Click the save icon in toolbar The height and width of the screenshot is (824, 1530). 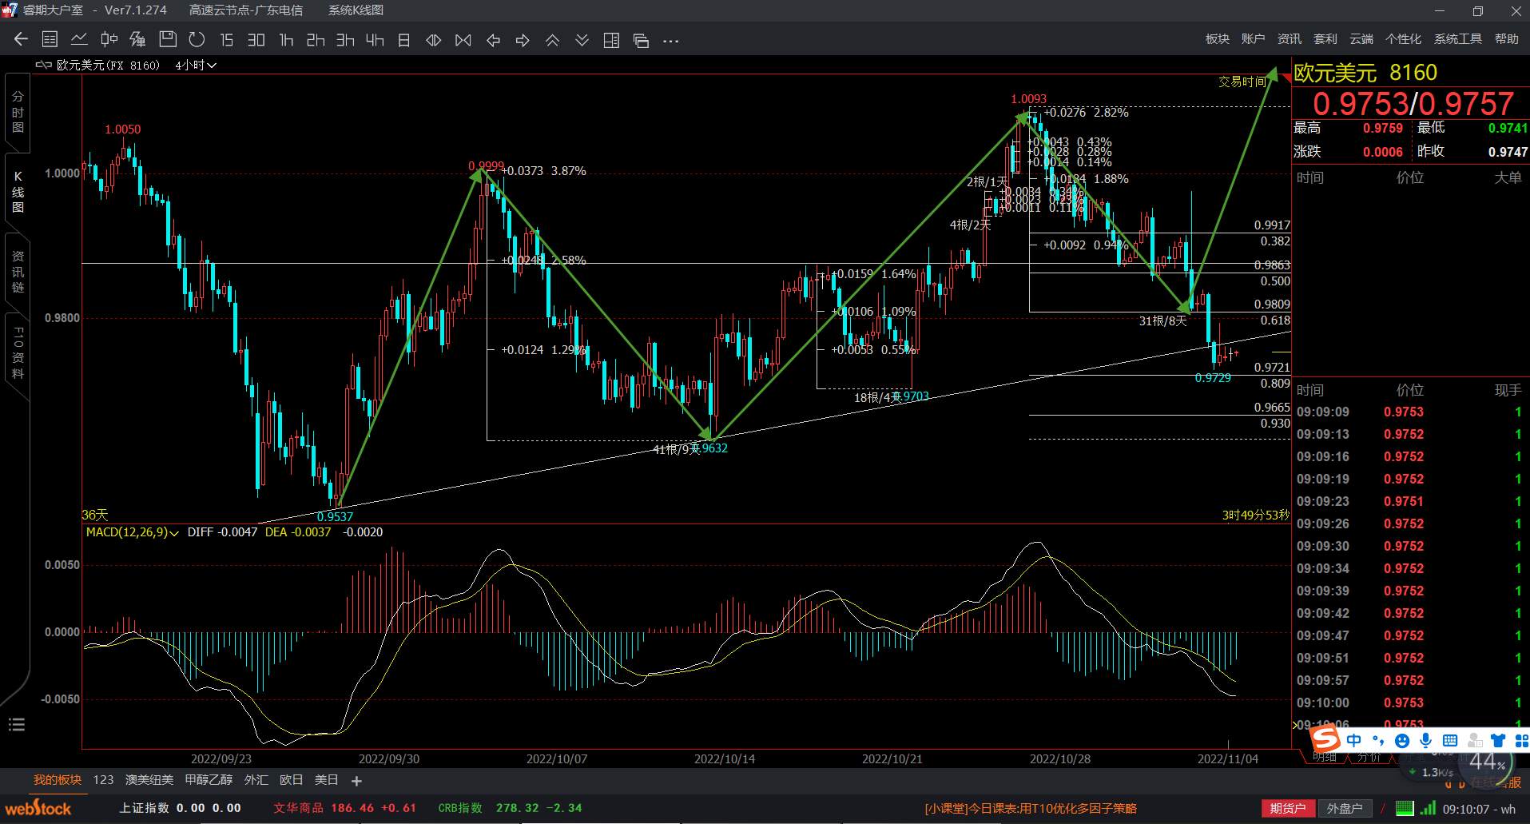coord(168,39)
